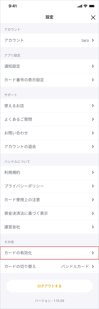Select highlighted カードの有効化 row

[49, 253]
